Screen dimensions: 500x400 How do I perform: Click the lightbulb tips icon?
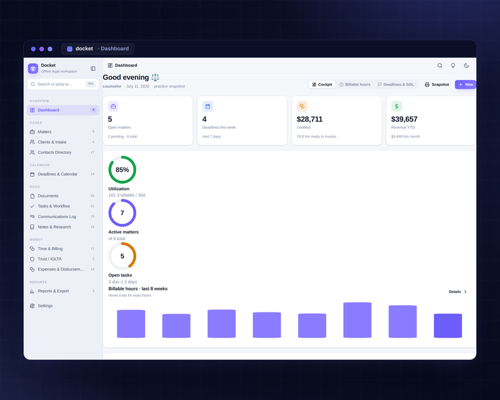pyautogui.click(x=452, y=66)
